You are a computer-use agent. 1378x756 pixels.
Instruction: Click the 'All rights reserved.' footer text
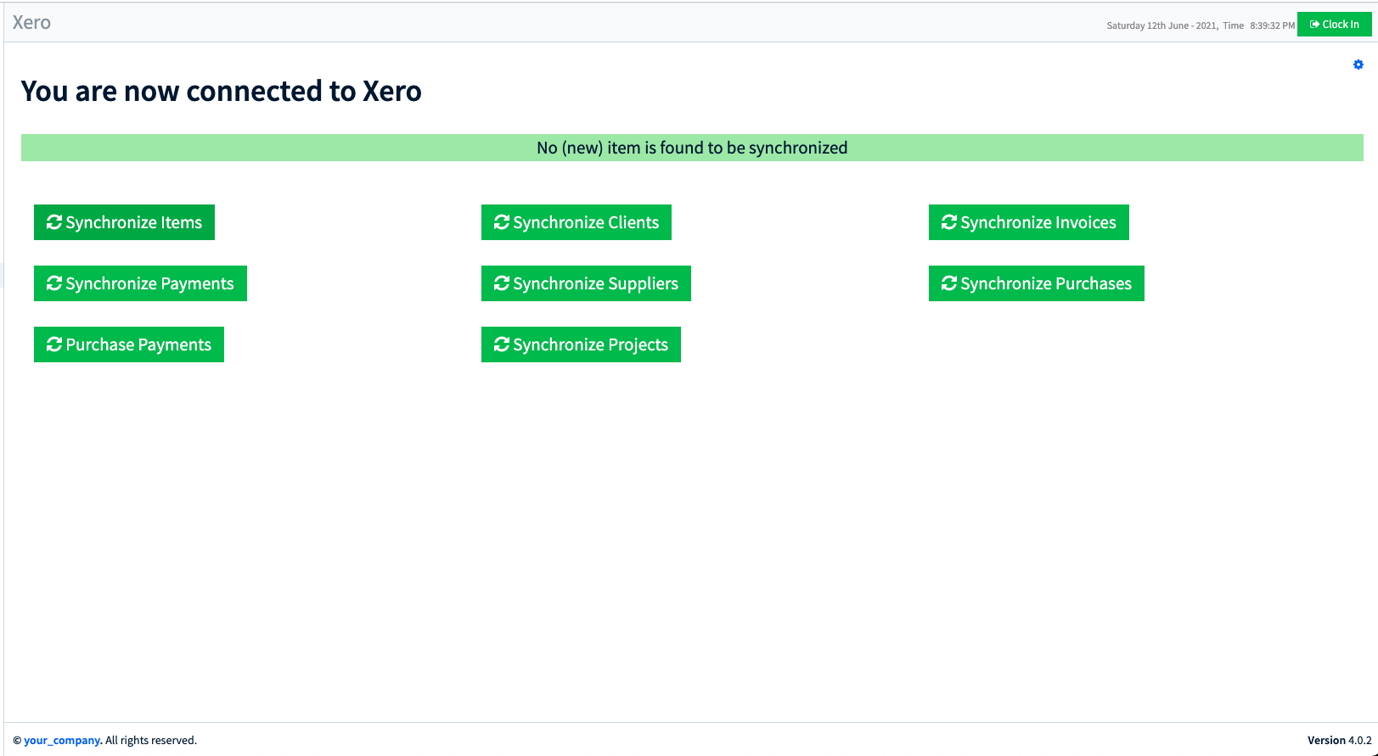(151, 741)
